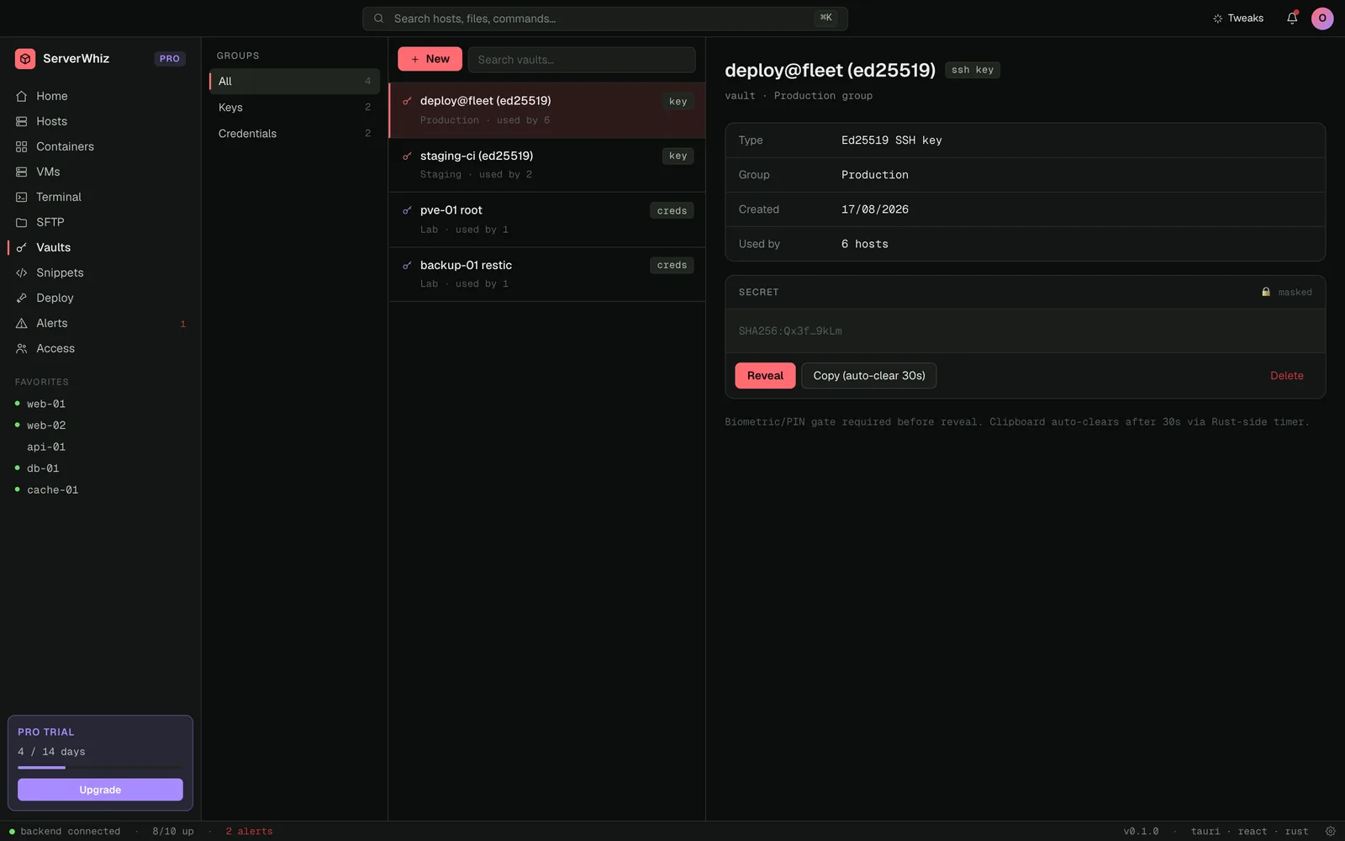The width and height of the screenshot is (1345, 841).
Task: Open the Containers section
Action: pos(100,146)
